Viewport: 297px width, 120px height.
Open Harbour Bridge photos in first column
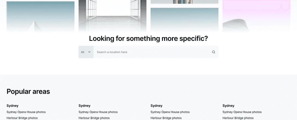[22, 118]
